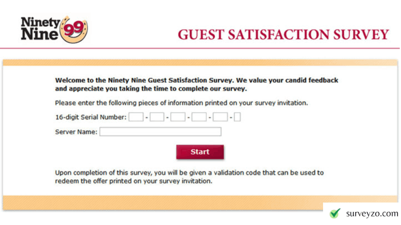Focus the last single-digit serial box
The width and height of the screenshot is (401, 225).
pos(237,117)
